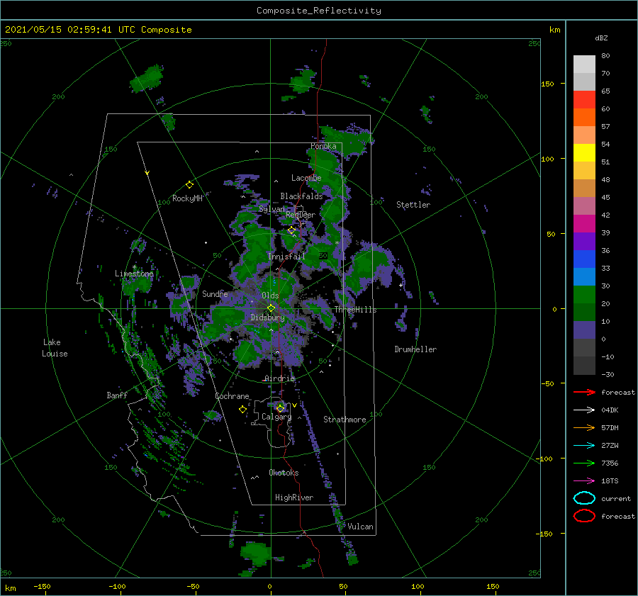
Task: Click the light gray 80 dBZ swatch
Action: pos(584,64)
